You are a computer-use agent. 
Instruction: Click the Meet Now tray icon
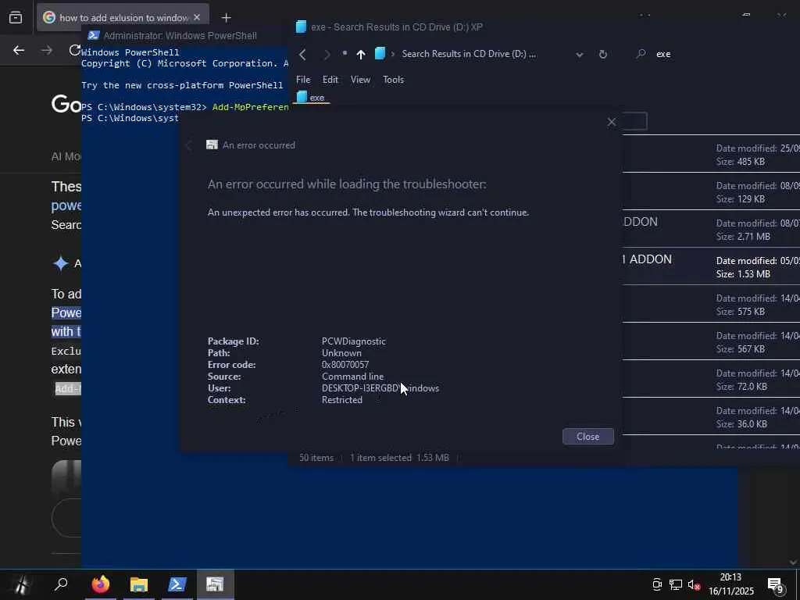click(x=657, y=584)
